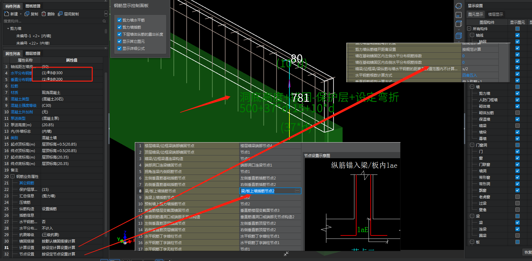The width and height of the screenshot is (532, 261).
Task: Enable 暗梁 display checkbox
Action: (x=518, y=126)
